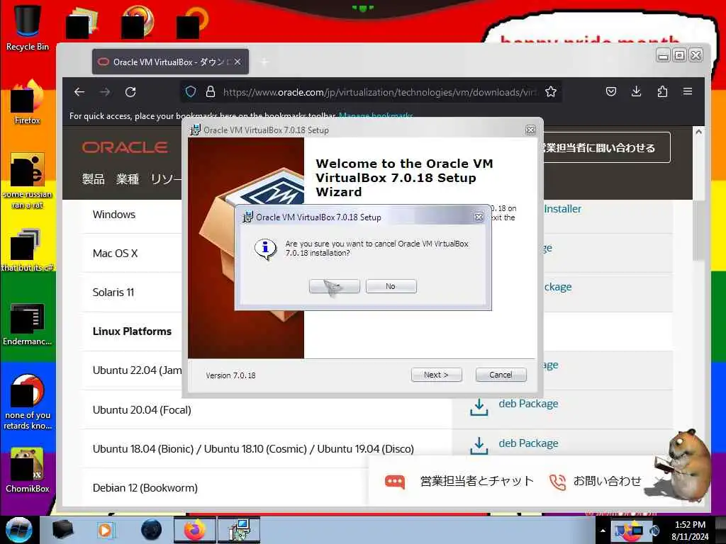
Task: Click deb Package link for Ubuntu 18.04
Action: coord(528,443)
